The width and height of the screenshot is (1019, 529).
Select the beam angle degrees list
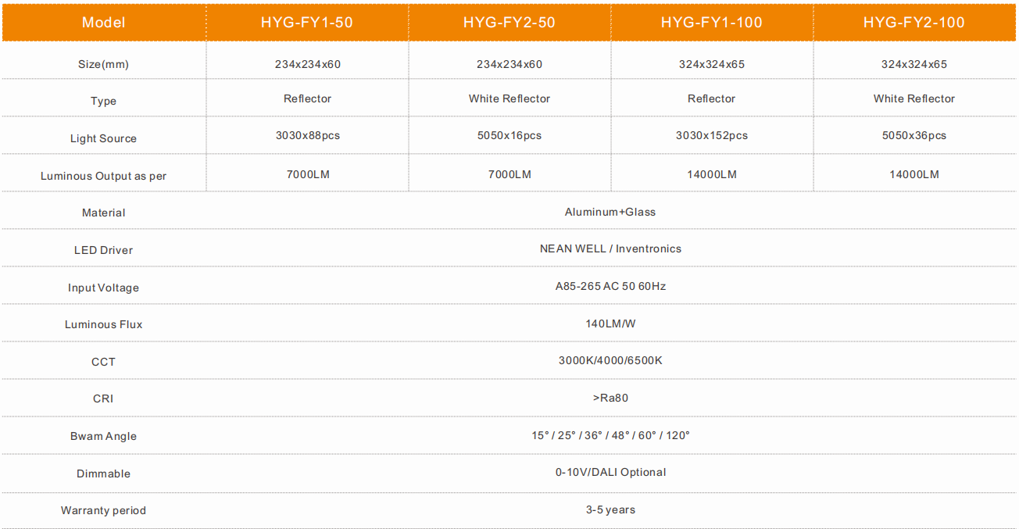pos(610,435)
